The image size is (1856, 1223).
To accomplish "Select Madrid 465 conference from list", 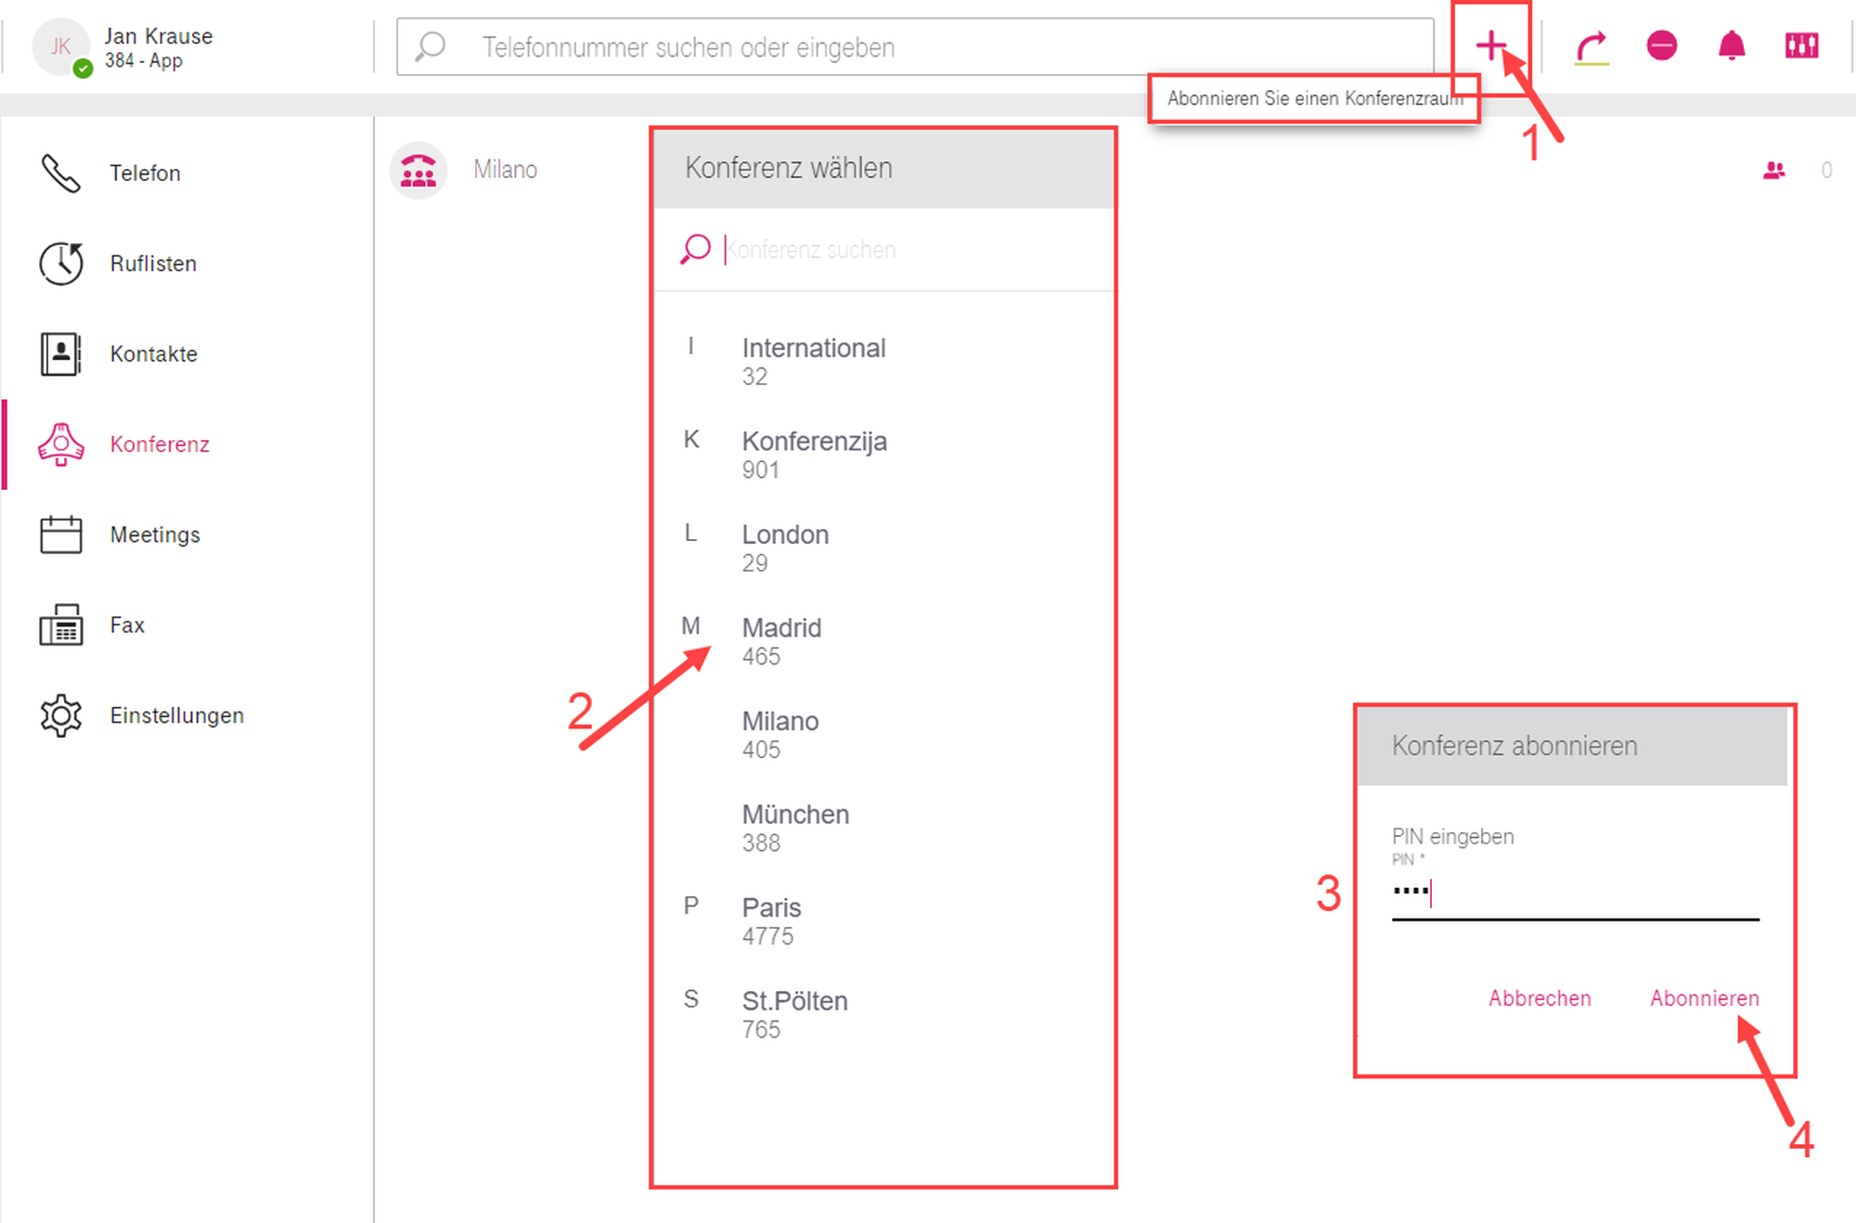I will [x=781, y=641].
